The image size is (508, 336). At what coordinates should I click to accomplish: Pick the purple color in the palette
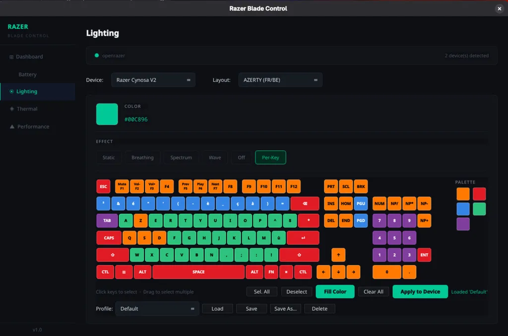(463, 224)
